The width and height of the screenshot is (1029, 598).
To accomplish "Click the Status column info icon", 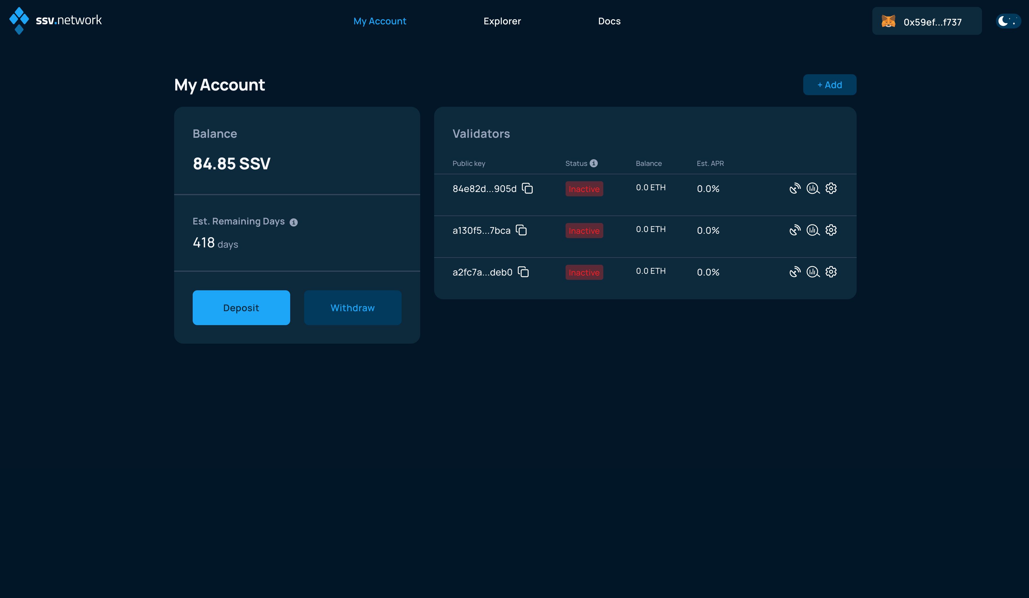I will point(594,163).
